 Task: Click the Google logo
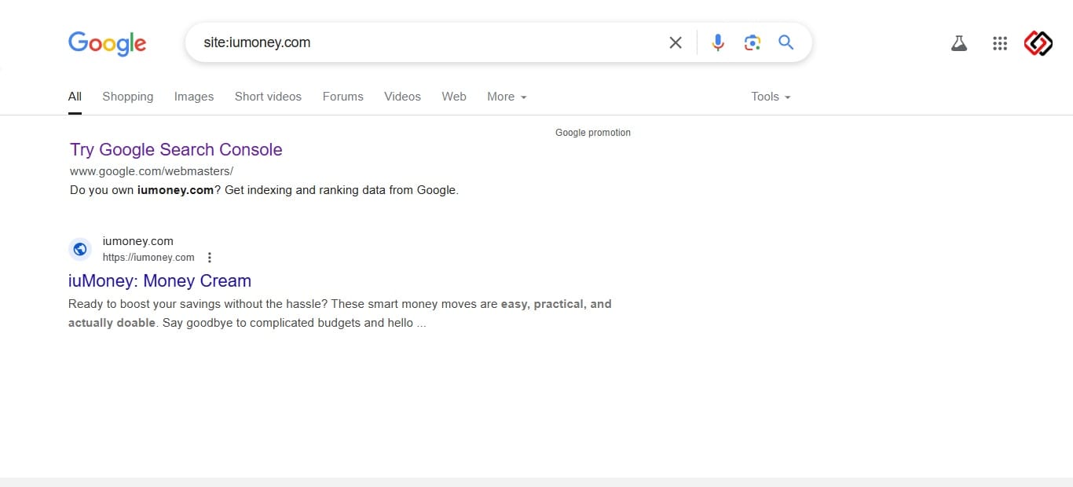(x=107, y=43)
